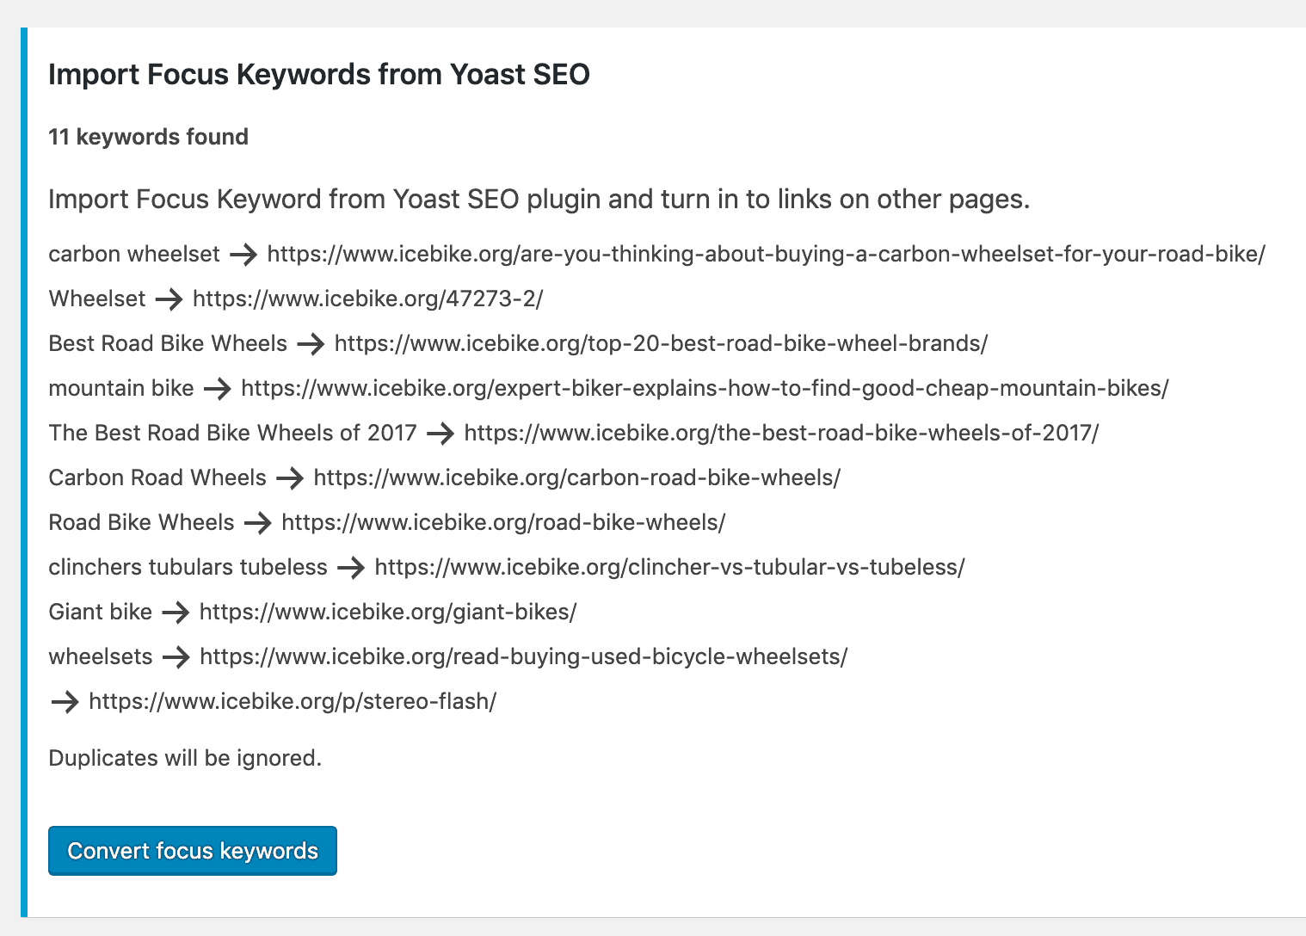Select 'The Best Road Bike Wheels of 2017' keyword
Image resolution: width=1306 pixels, height=936 pixels.
232,433
